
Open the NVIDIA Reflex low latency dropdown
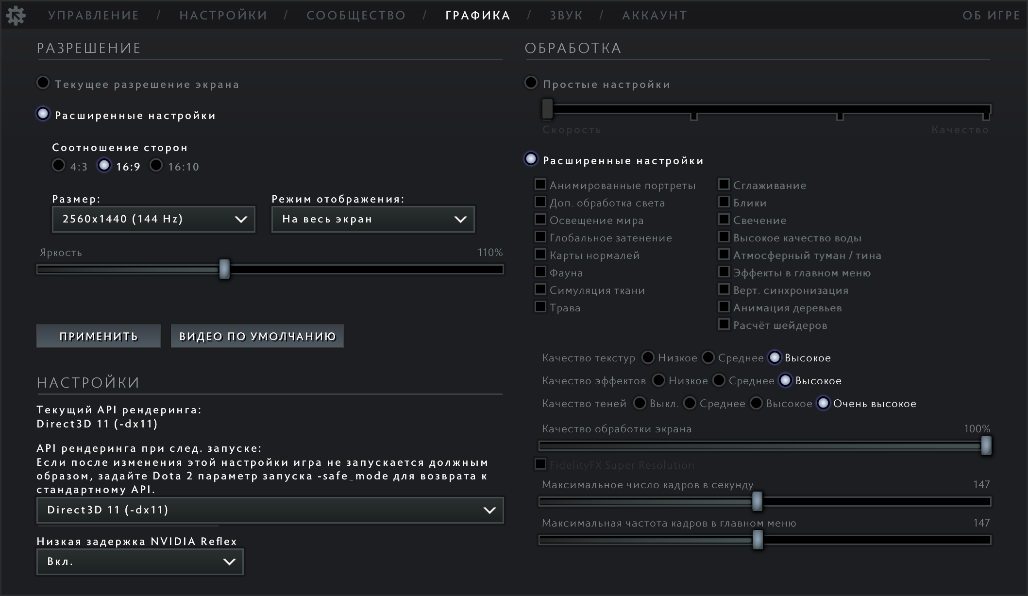click(140, 562)
